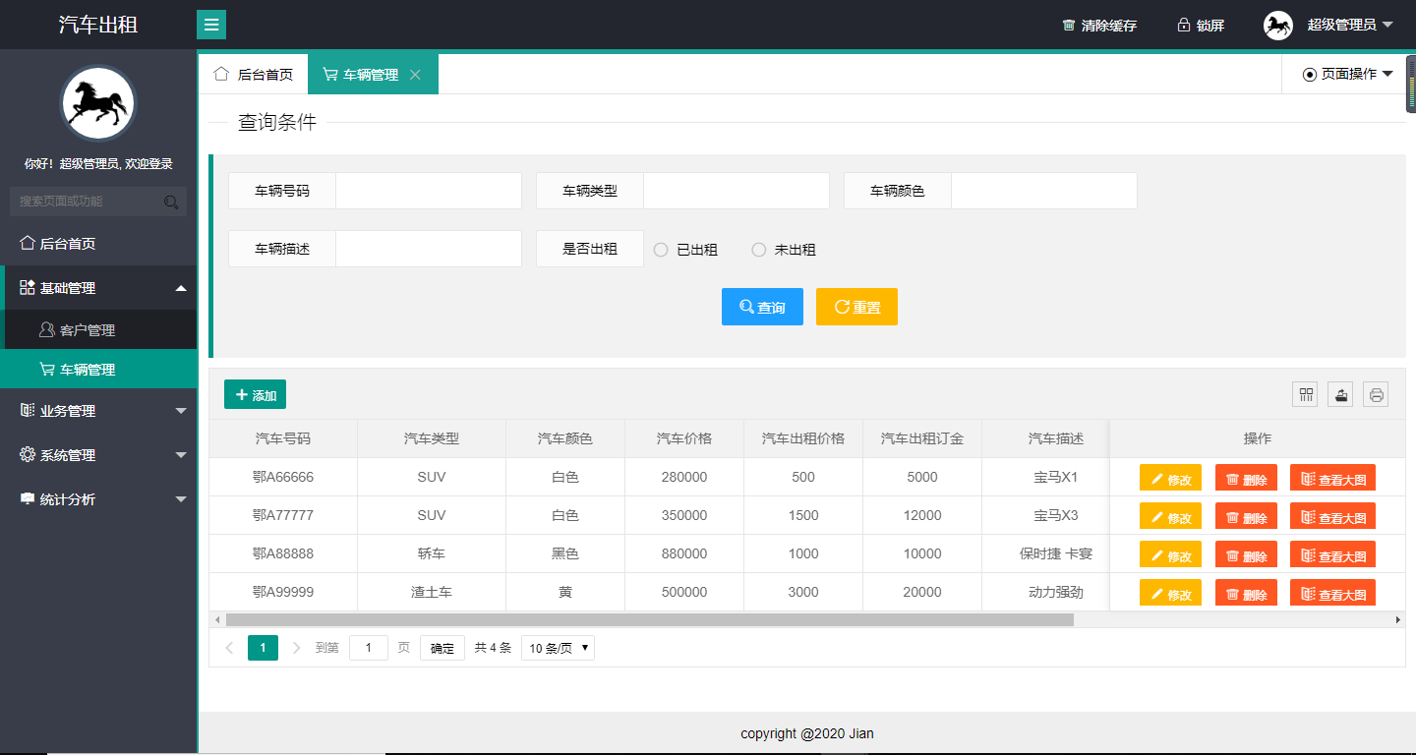Click the previous page arrow
The image size is (1416, 755).
coord(230,648)
